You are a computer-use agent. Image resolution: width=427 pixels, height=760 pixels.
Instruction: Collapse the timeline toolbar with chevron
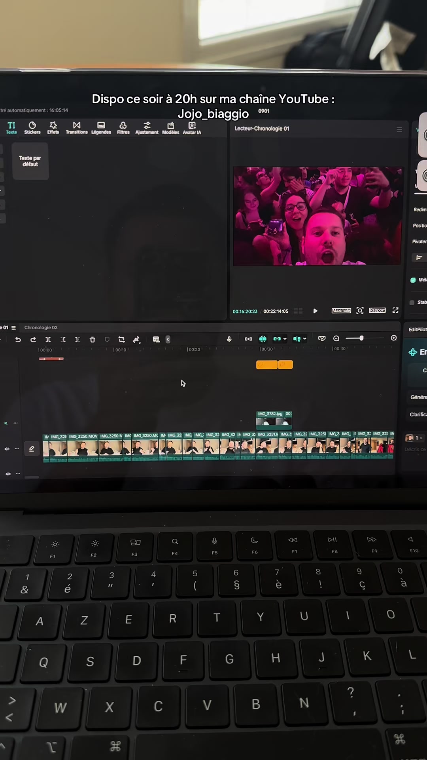click(x=168, y=339)
